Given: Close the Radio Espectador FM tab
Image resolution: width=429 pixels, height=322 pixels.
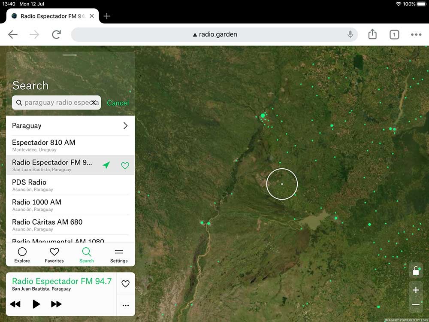Looking at the screenshot, I should click(x=92, y=16).
